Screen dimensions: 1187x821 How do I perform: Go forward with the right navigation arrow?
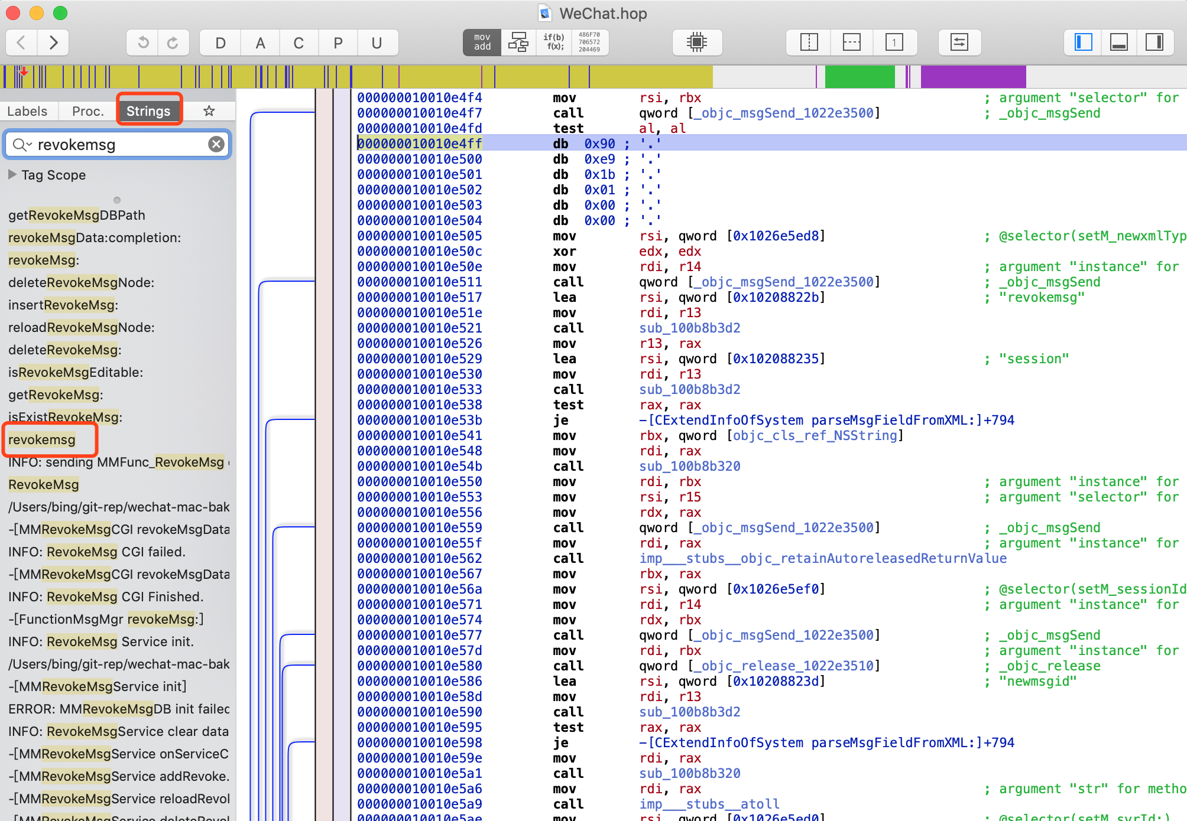point(53,43)
